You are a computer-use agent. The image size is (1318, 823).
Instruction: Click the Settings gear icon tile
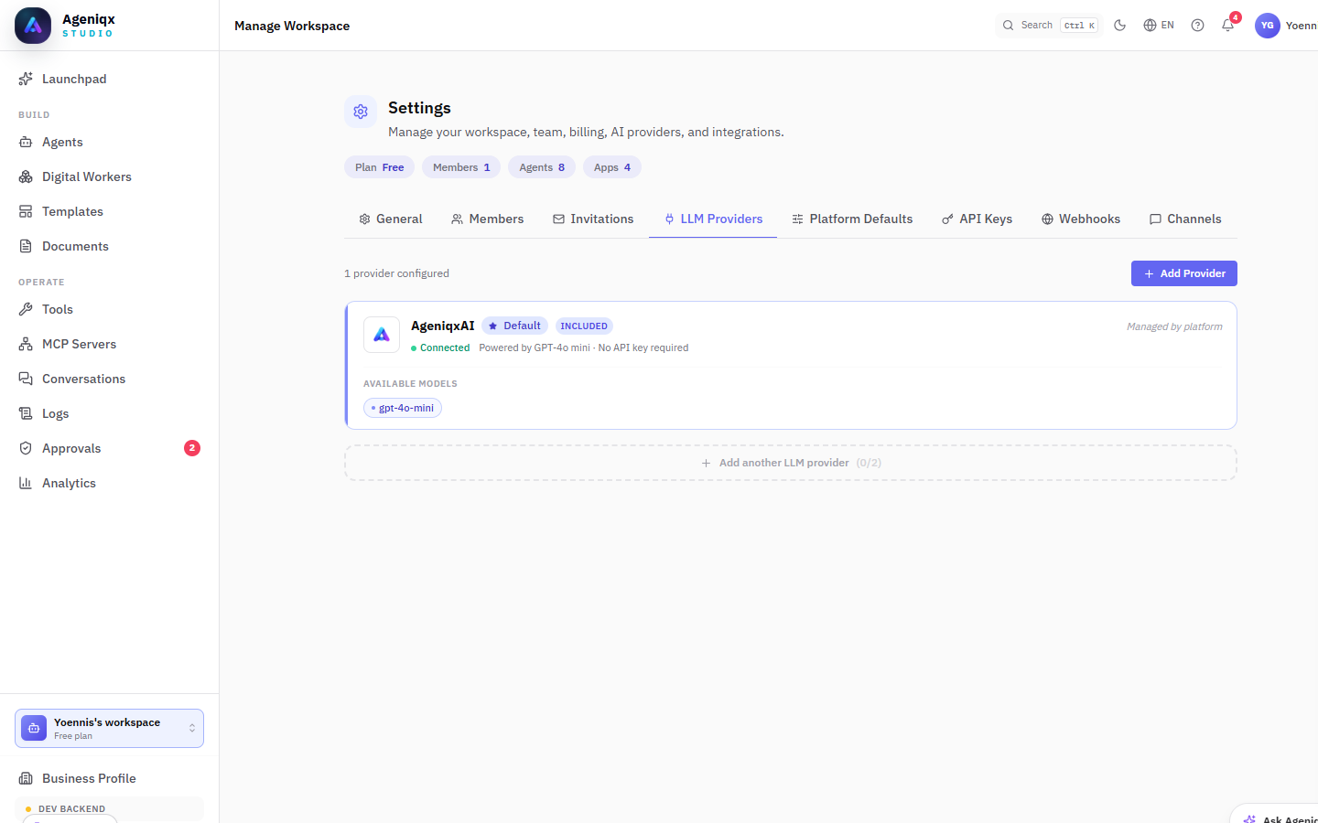click(x=361, y=112)
